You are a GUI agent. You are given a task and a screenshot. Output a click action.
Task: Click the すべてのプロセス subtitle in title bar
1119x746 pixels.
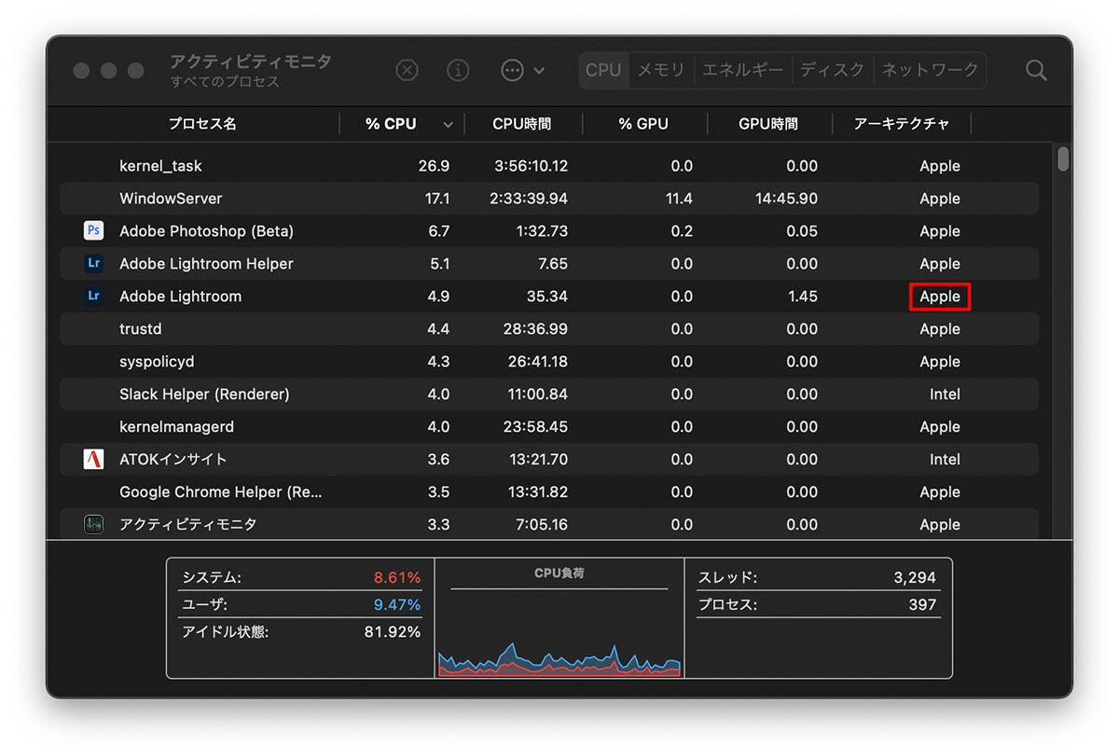tap(225, 82)
